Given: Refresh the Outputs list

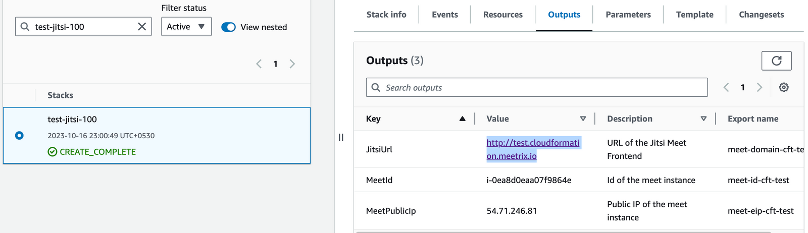Looking at the screenshot, I should (776, 61).
